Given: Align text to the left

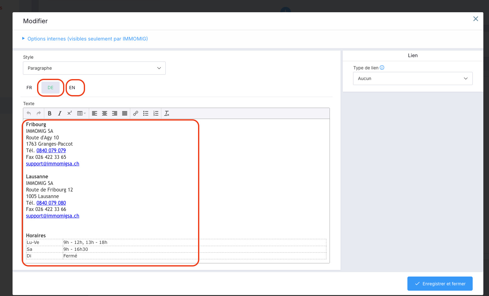Looking at the screenshot, I should coord(94,113).
